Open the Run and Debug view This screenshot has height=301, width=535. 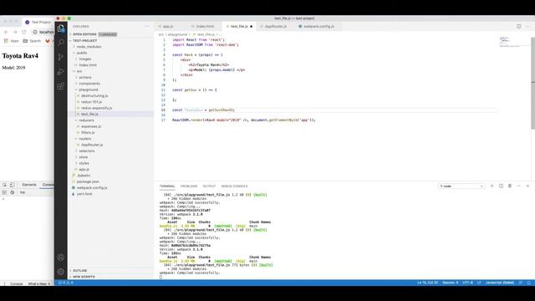point(61,72)
